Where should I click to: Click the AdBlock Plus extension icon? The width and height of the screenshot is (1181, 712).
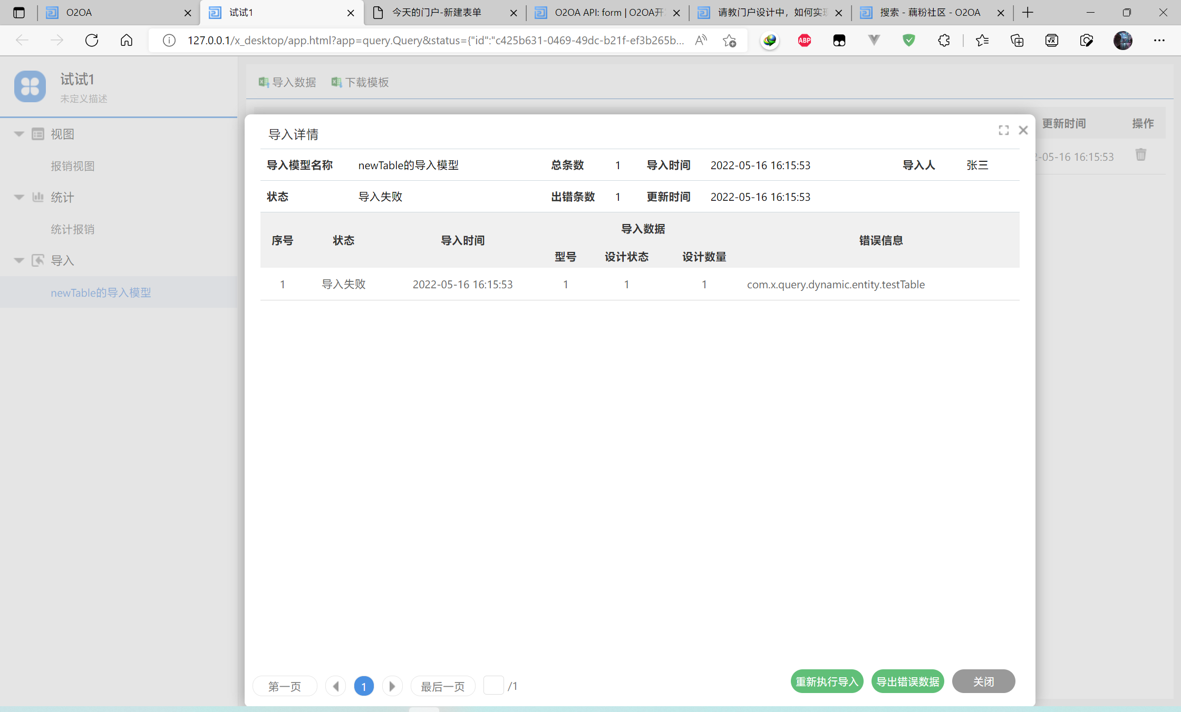click(x=804, y=41)
